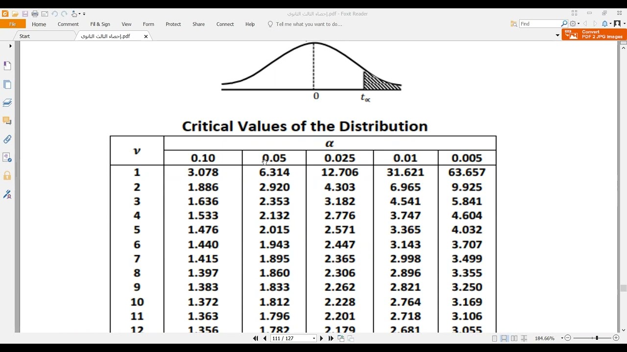Click the ribbon display options grid icon
The width and height of the screenshot is (627, 352).
[574, 13]
